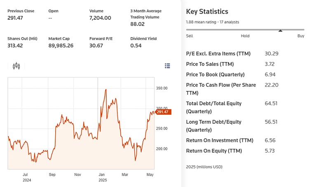Screen dimensions: 309x187
Task: Click the 3 Month Average Trading Volume label
Action: click(x=145, y=14)
